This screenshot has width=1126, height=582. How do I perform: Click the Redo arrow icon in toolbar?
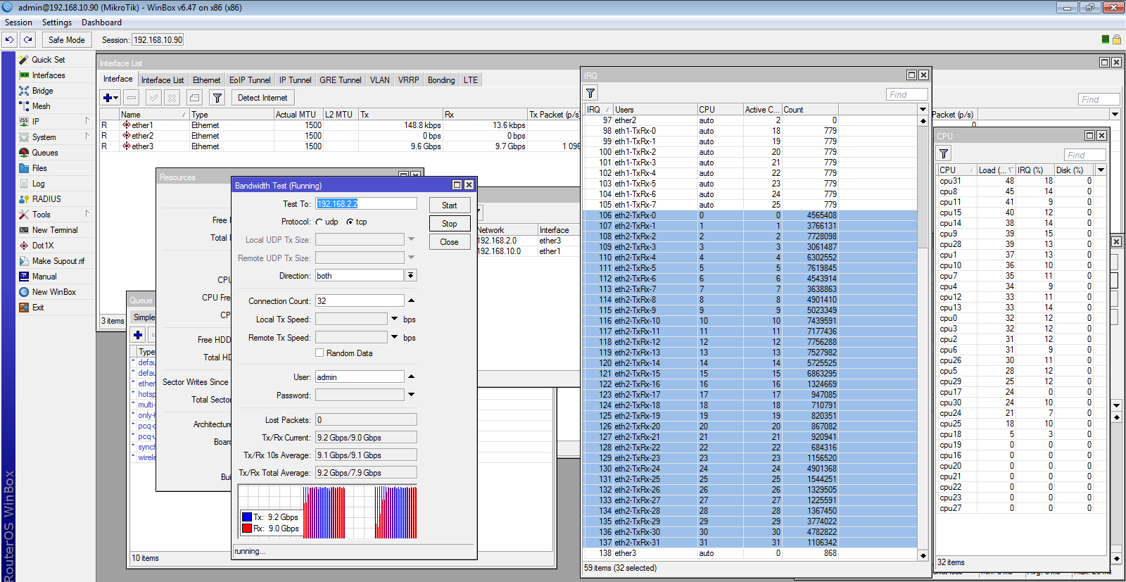pyautogui.click(x=27, y=40)
